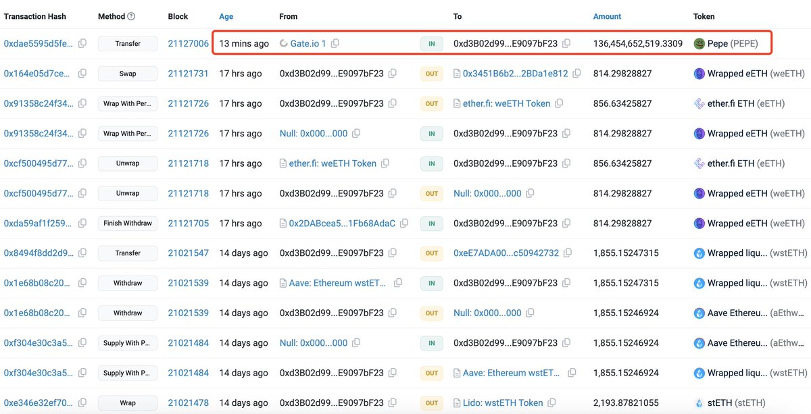Open transaction 0x91358c24f34
Viewport: 811px width, 414px height.
37,103
